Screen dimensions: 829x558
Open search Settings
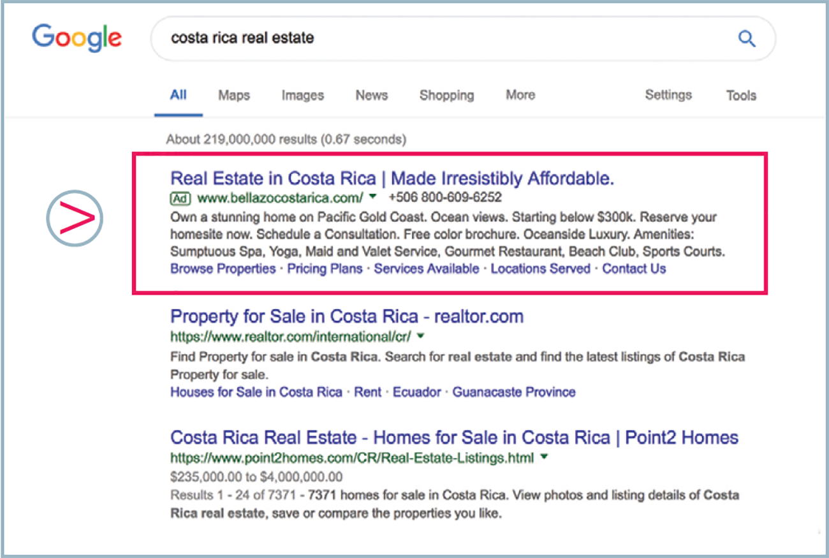click(x=668, y=95)
